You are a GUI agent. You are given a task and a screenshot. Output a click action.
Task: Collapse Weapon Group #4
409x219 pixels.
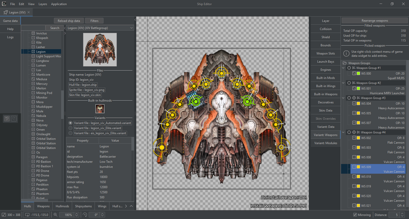(343, 132)
